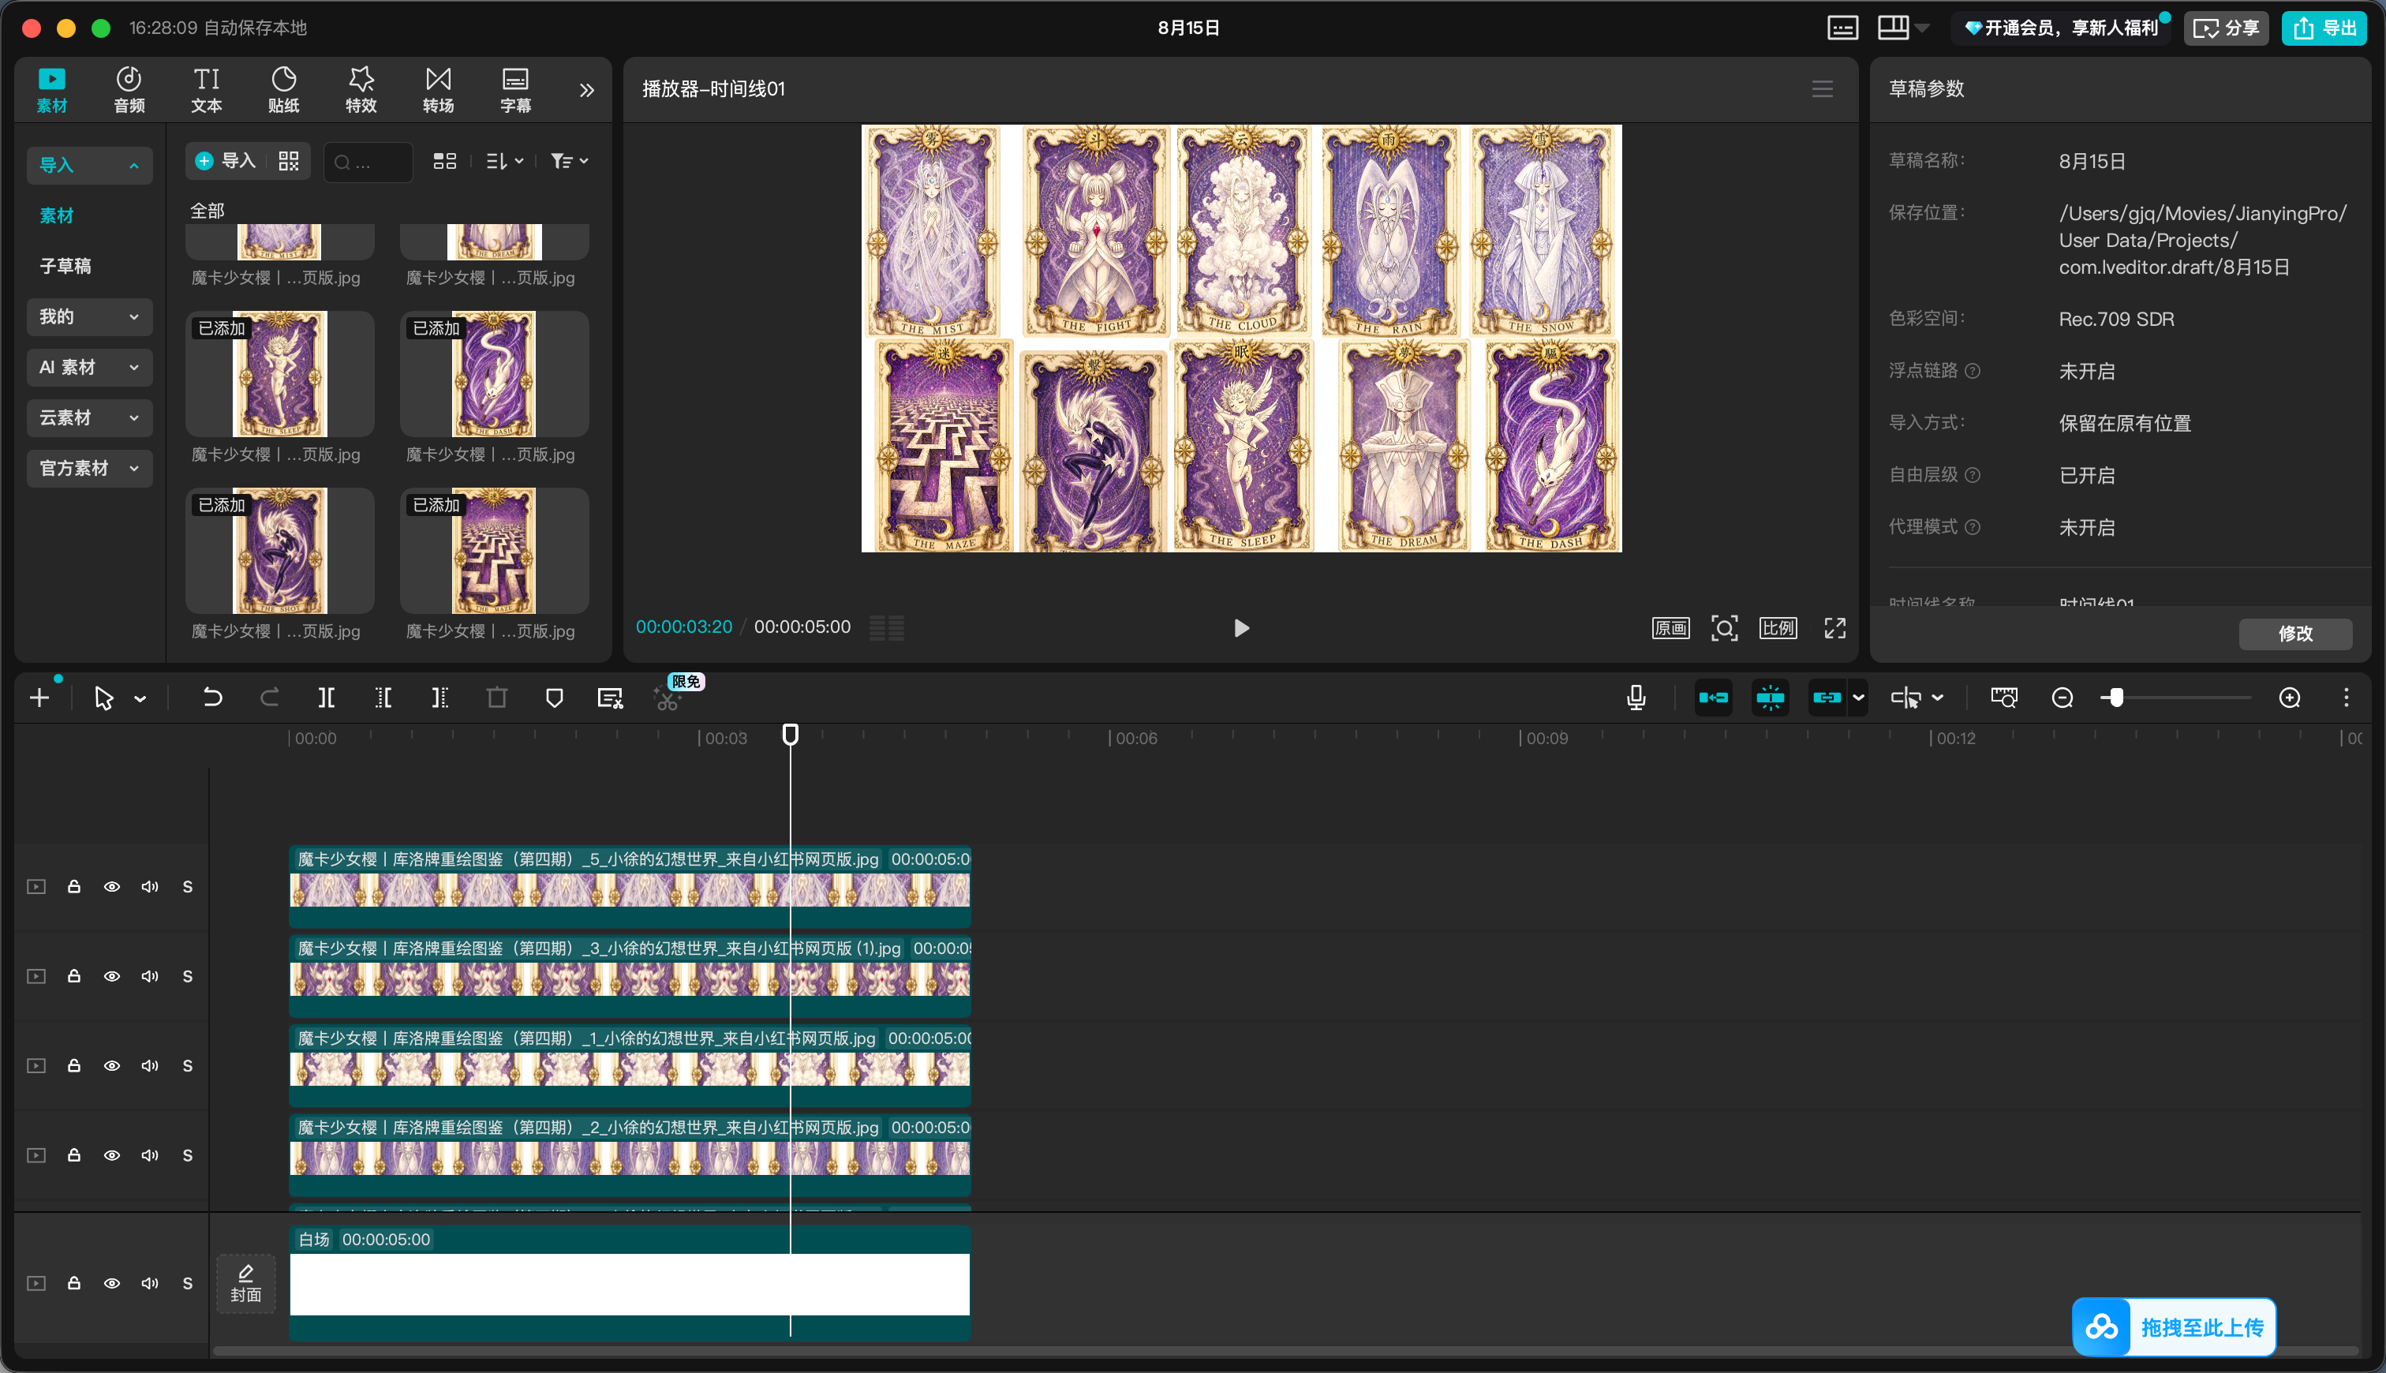Click the delete left of playhead tool
This screenshot has height=1373, width=2386.
click(x=383, y=698)
